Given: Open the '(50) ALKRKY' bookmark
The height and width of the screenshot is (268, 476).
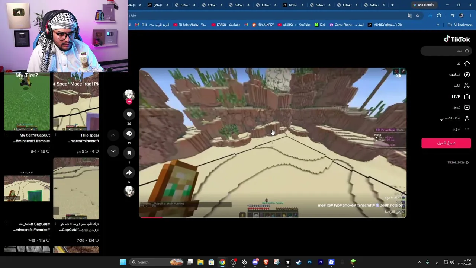Looking at the screenshot, I should [263, 25].
